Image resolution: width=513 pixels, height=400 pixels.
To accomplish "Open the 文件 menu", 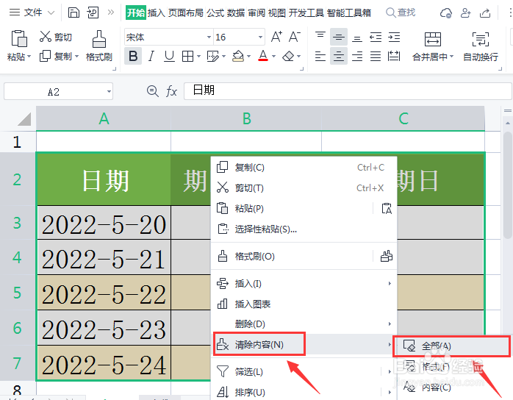I will (x=32, y=12).
